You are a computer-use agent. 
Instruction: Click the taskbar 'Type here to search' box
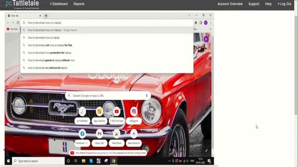point(38,161)
